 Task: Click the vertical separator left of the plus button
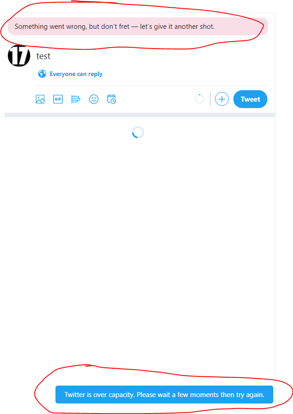coord(210,99)
